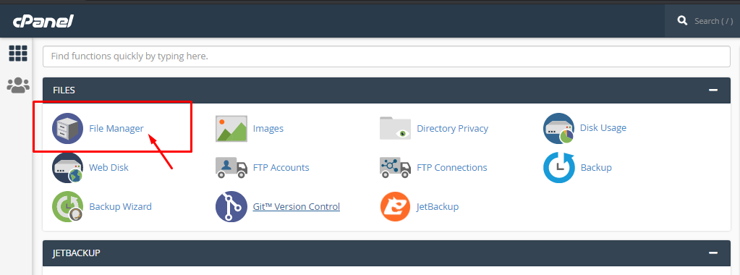Click the Backup Wizard text link
The height and width of the screenshot is (275, 740).
[120, 206]
